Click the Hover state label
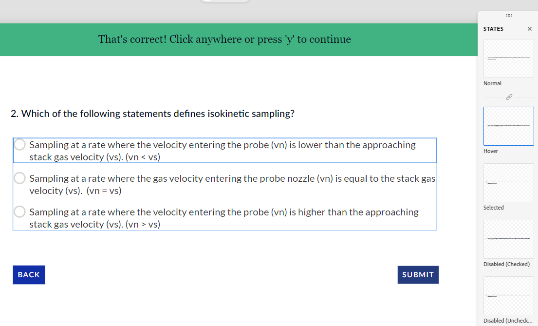 tap(491, 151)
